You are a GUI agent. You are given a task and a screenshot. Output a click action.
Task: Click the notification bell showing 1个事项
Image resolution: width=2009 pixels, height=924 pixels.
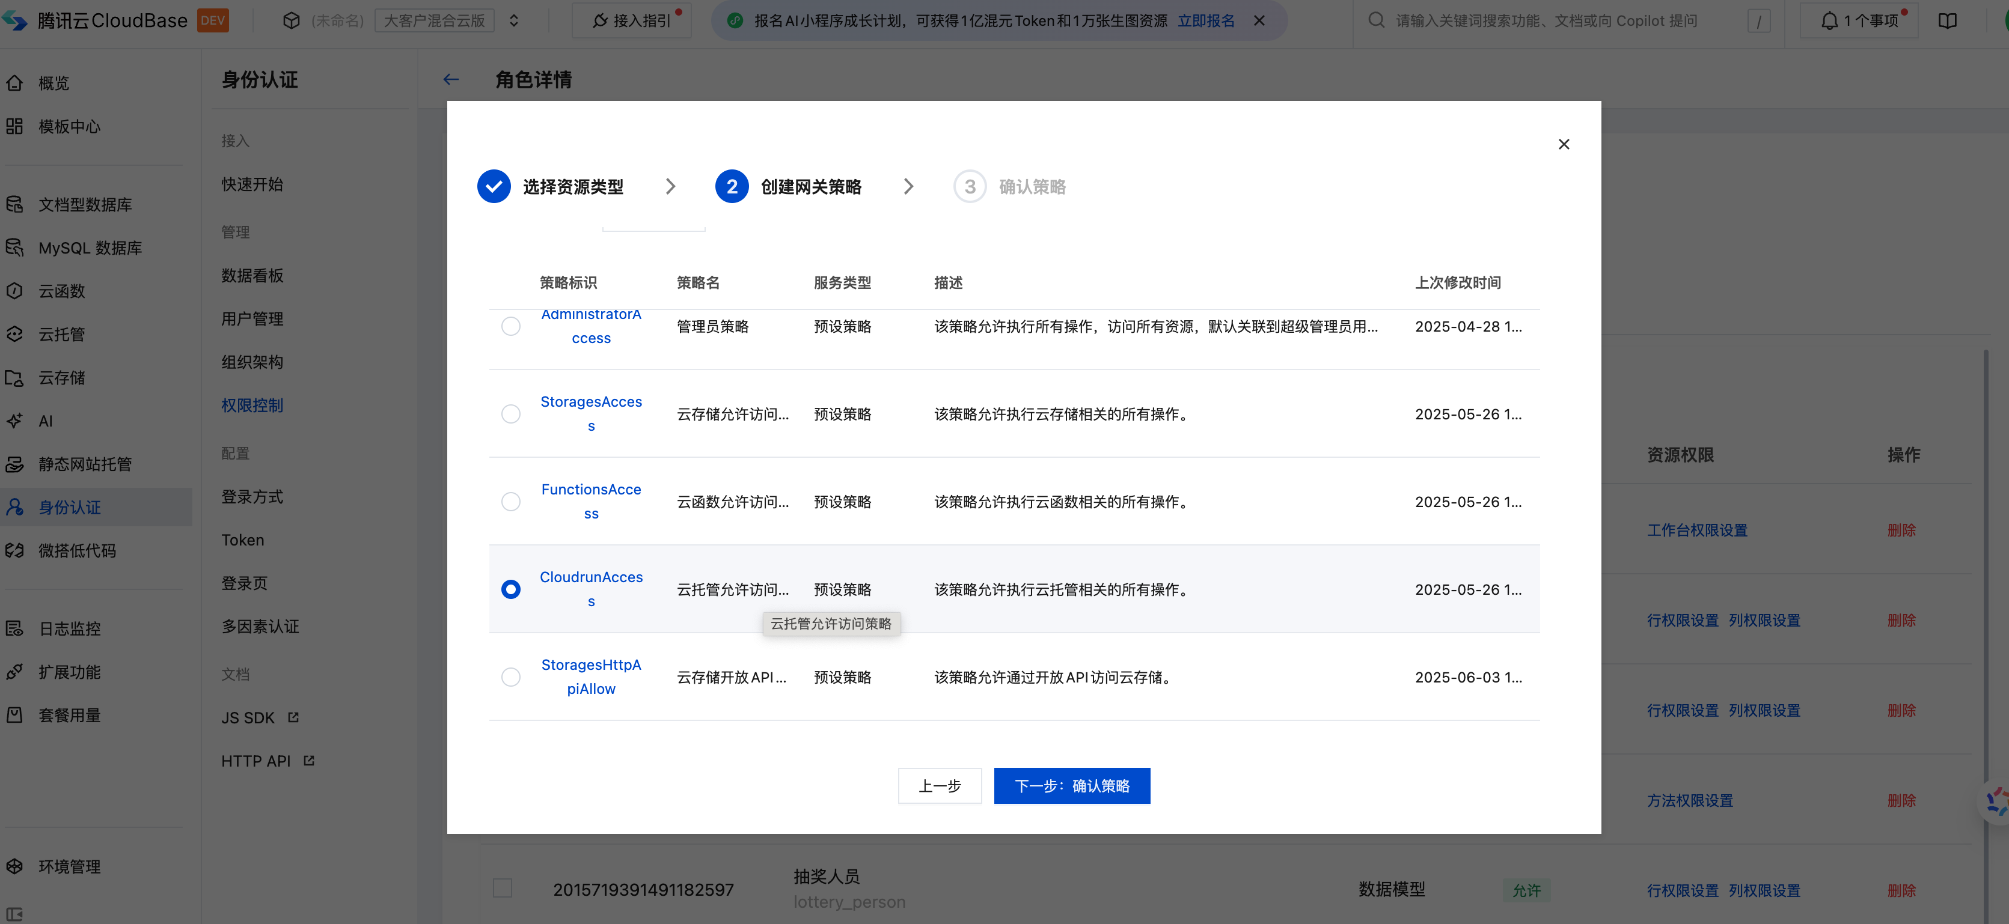[1829, 21]
